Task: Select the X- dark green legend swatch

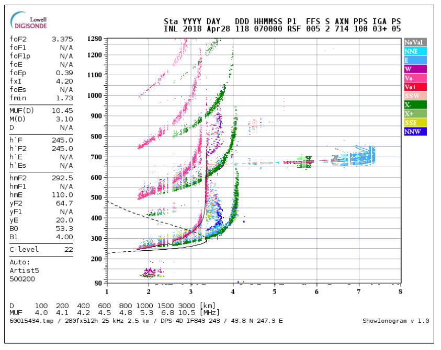Action: click(x=415, y=105)
